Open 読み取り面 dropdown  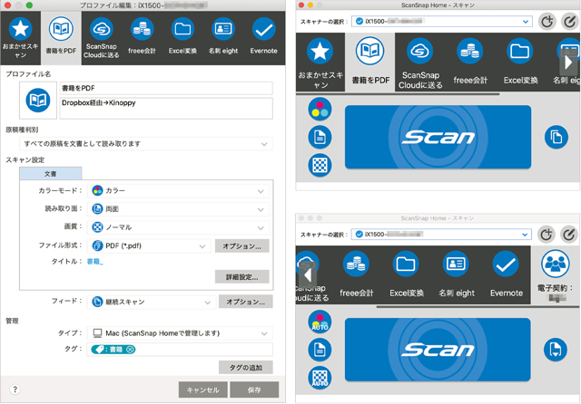(178, 209)
